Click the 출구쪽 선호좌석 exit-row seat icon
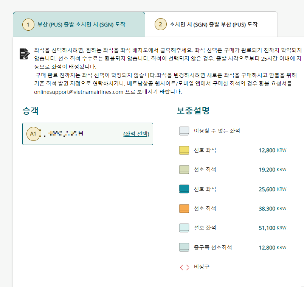Screen dimensions: 304x287 [x=183, y=247]
